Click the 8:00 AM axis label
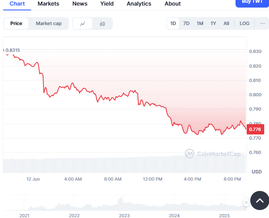 coord(113,179)
